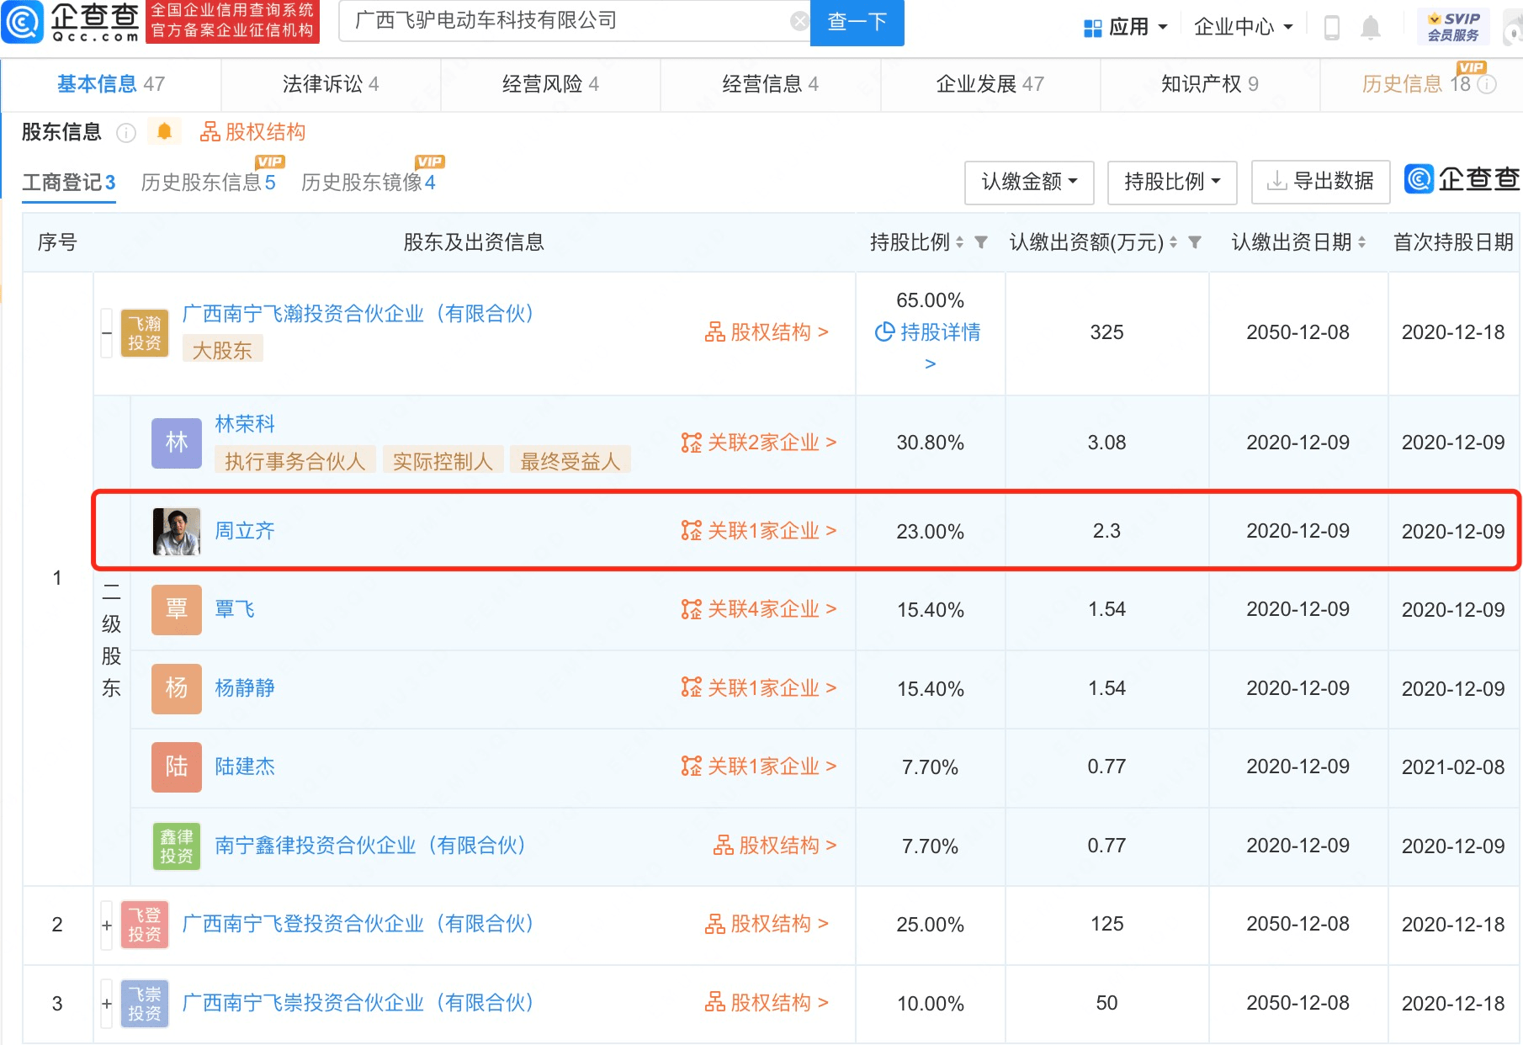This screenshot has width=1523, height=1045.
Task: Click info icon next to 历史信息 tab
Action: click(1487, 84)
